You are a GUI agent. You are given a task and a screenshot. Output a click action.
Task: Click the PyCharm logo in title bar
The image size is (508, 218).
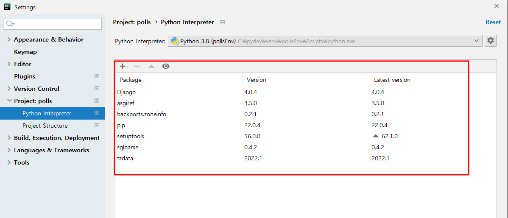[x=7, y=7]
